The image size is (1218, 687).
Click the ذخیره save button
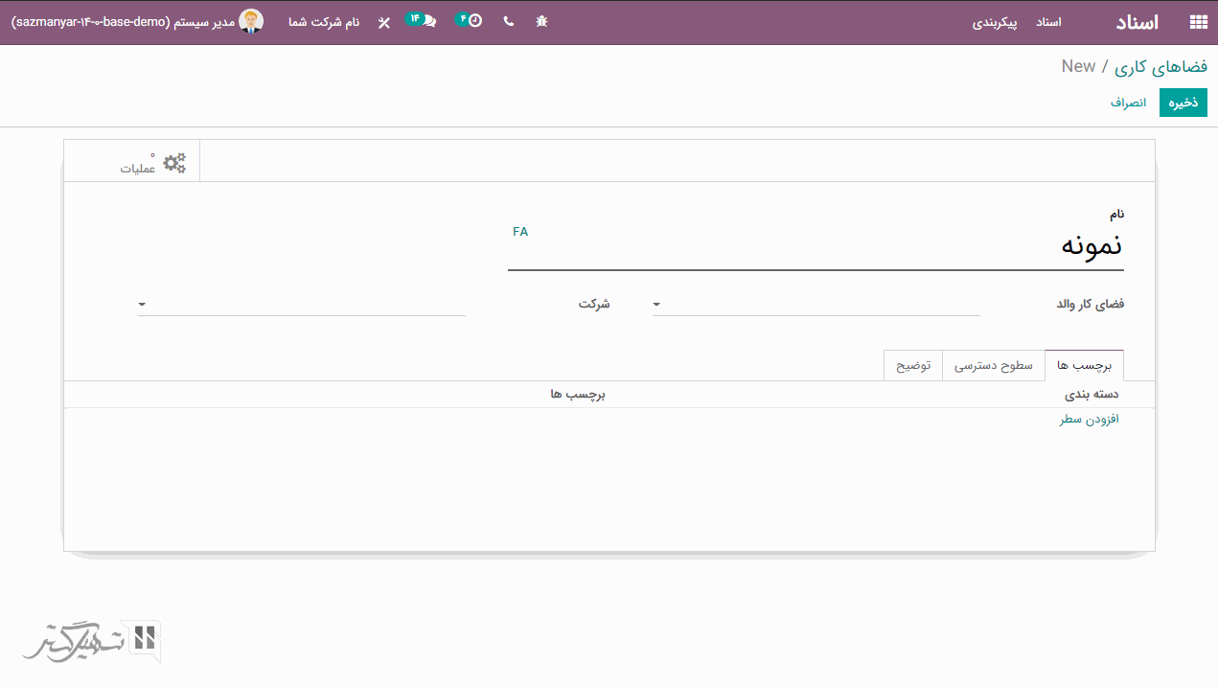coord(1184,103)
